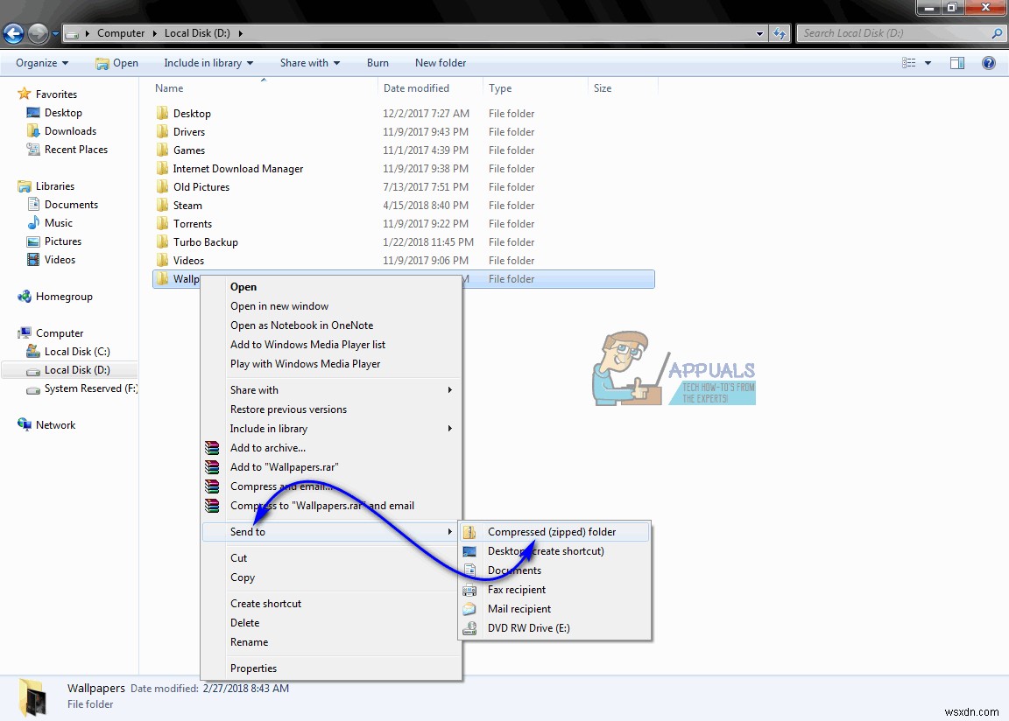1009x721 pixels.
Task: Choose Properties from the context menu
Action: (x=253, y=668)
